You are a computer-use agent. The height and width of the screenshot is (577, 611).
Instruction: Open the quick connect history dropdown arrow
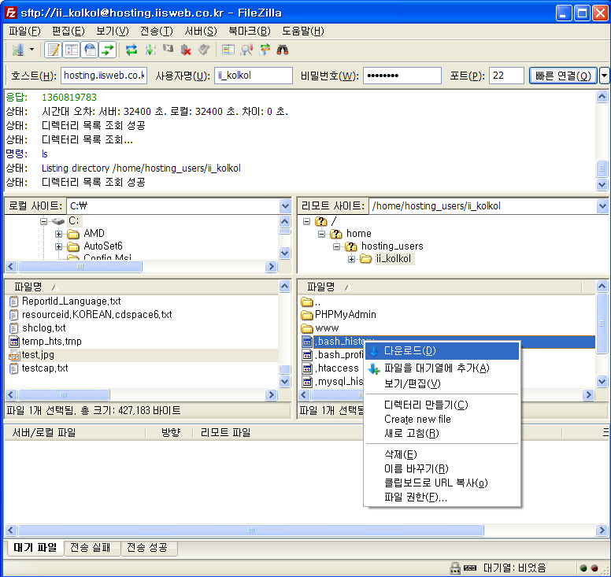point(604,76)
